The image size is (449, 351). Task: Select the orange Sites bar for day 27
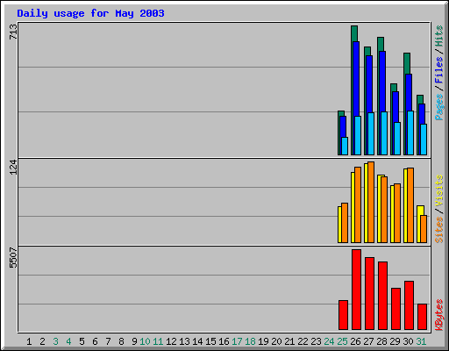coord(371,202)
